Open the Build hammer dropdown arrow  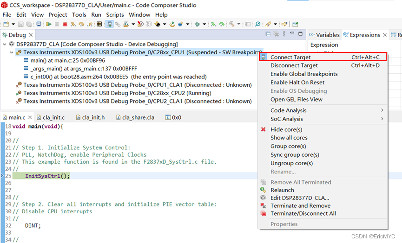pos(239,24)
